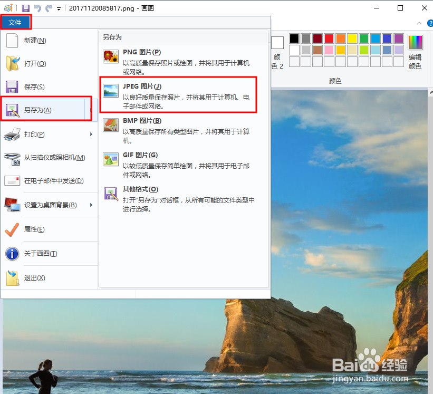The height and width of the screenshot is (394, 433).
Task: Save as JPEG 图片(J)
Action: click(183, 96)
